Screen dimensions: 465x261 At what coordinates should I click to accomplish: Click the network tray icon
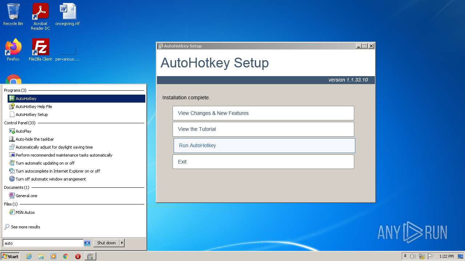(x=422, y=256)
